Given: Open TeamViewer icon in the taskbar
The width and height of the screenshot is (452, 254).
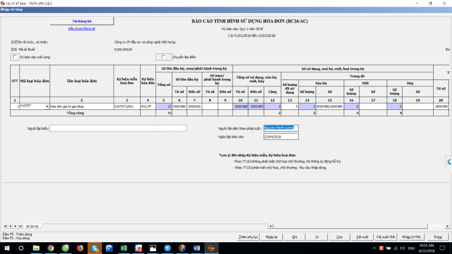Looking at the screenshot, I should pos(168,248).
